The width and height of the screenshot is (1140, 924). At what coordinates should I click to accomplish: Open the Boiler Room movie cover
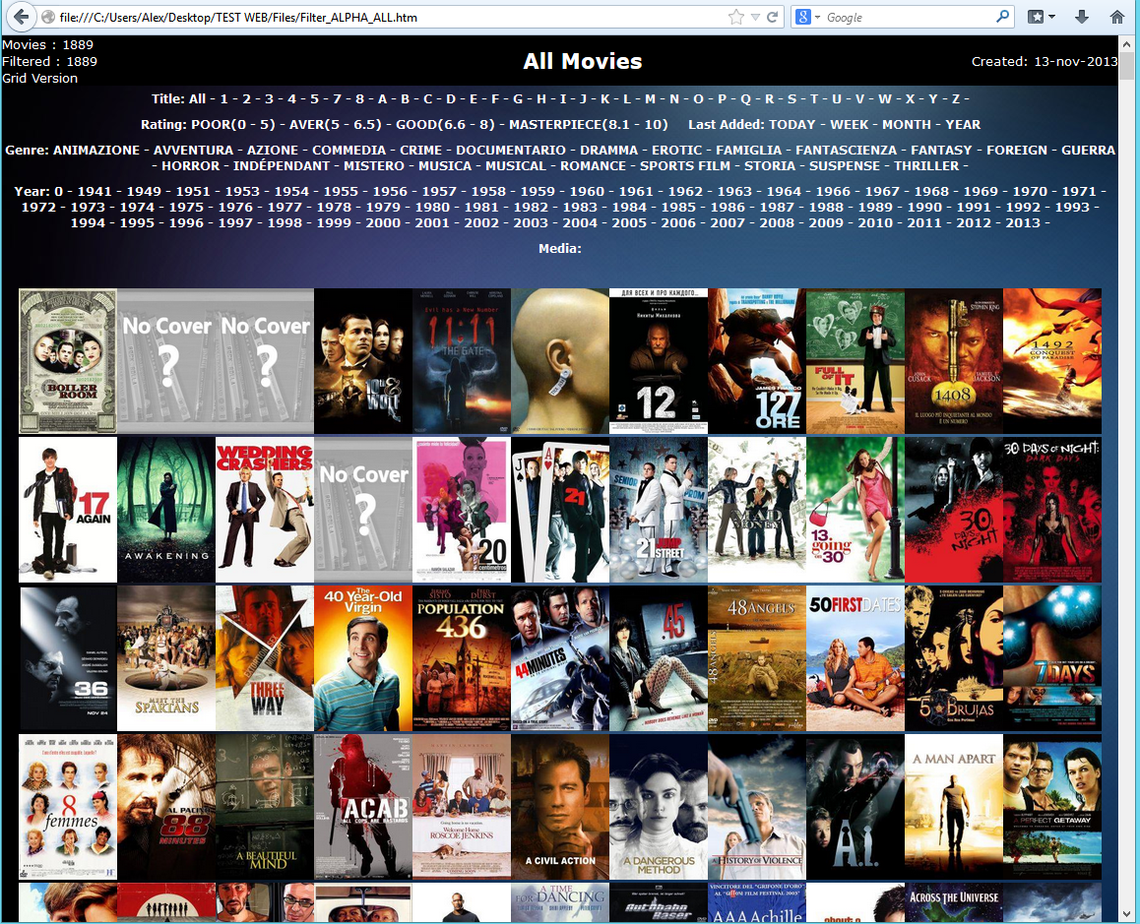point(68,360)
